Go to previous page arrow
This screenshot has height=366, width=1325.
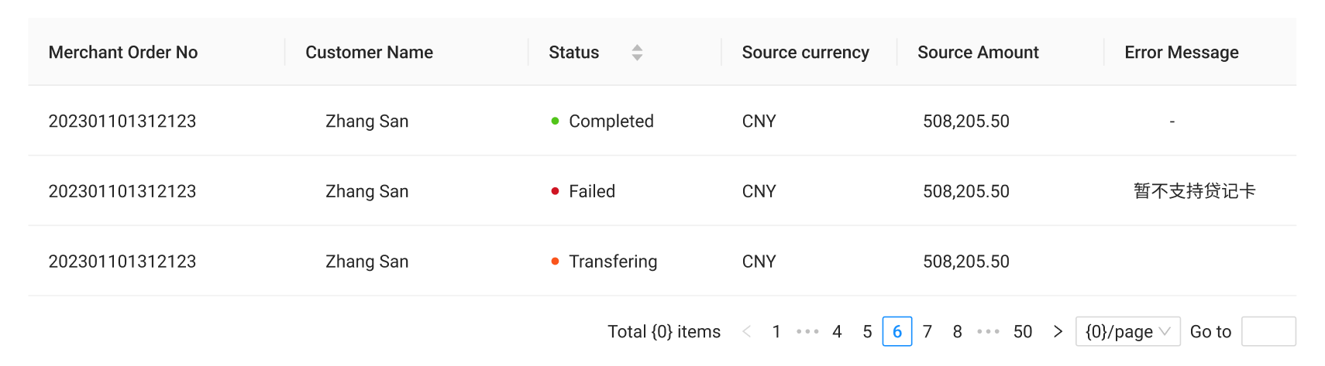(x=747, y=332)
